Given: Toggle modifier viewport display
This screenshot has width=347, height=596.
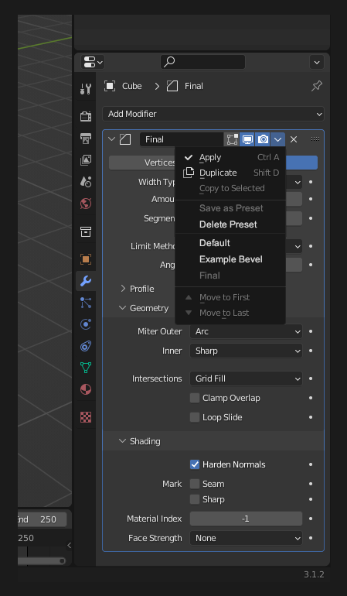Looking at the screenshot, I should pyautogui.click(x=247, y=139).
